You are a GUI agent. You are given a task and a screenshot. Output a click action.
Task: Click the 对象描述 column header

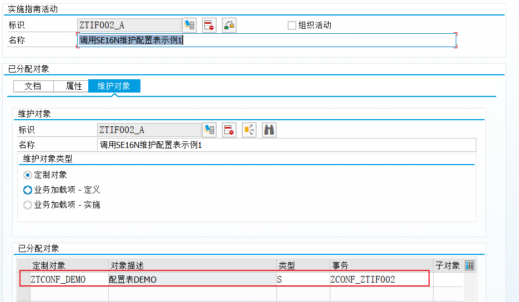tap(193, 265)
